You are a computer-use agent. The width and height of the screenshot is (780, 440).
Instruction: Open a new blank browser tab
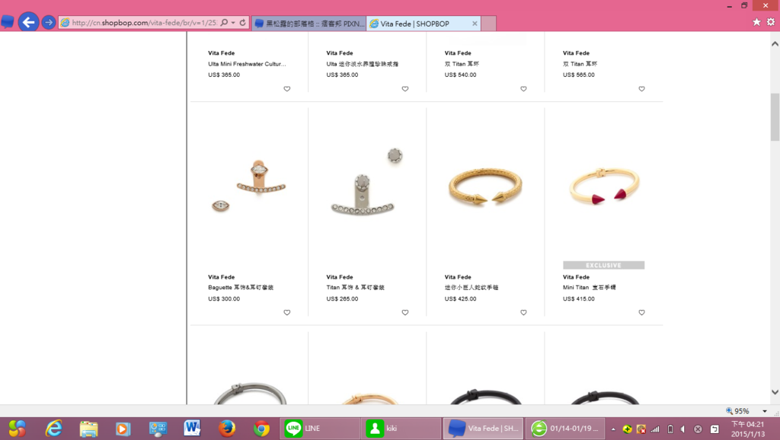click(488, 24)
